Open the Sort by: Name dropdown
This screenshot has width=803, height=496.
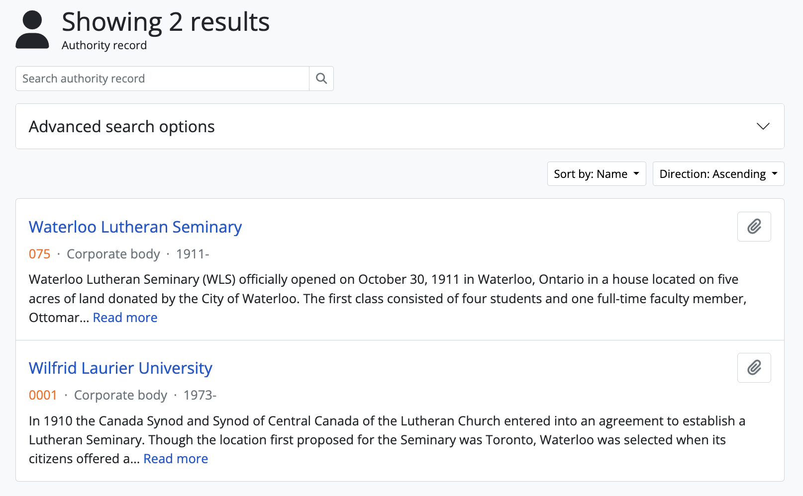click(x=596, y=174)
